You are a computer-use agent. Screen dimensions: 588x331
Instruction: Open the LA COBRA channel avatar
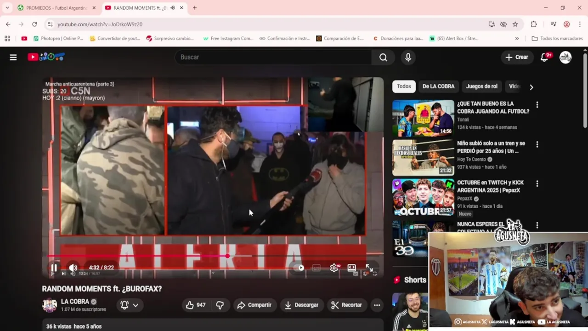50,305
